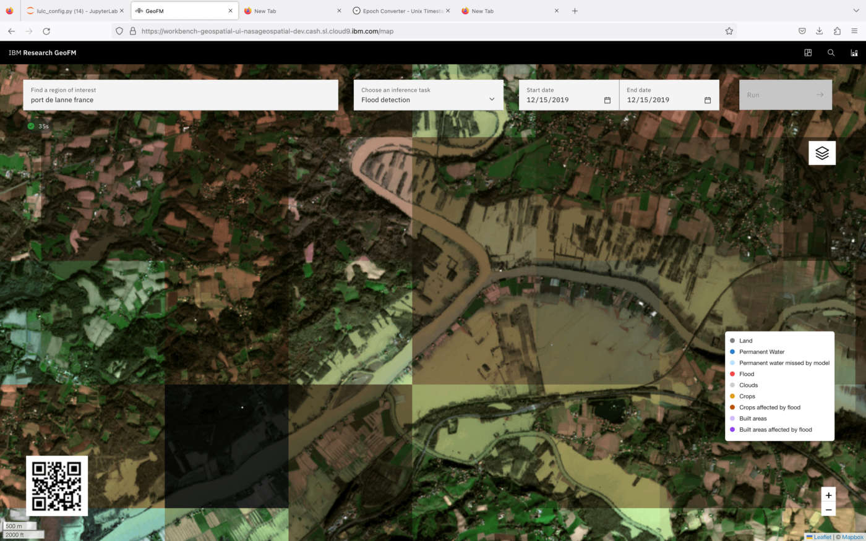This screenshot has width=866, height=541.
Task: Zoom out on the map
Action: (828, 510)
